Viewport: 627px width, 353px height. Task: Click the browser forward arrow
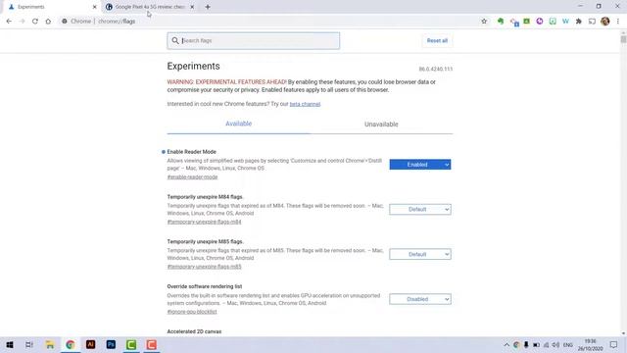pyautogui.click(x=22, y=22)
